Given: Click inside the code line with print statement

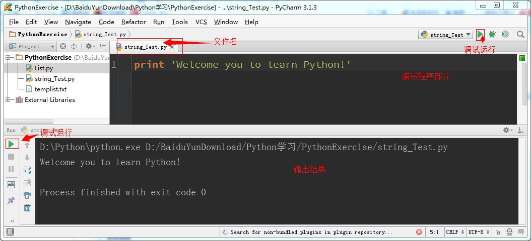Looking at the screenshot, I should (x=242, y=64).
